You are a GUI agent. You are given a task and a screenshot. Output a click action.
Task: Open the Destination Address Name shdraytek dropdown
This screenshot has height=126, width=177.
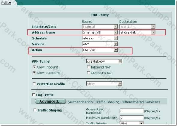point(137,32)
